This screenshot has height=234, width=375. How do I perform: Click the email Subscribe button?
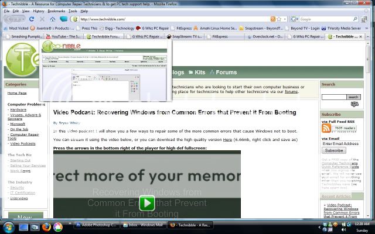(x=334, y=150)
